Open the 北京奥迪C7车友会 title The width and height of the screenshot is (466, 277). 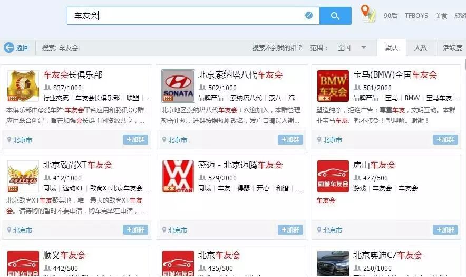pos(387,255)
